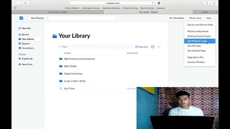
Task: Click the Safari forward arrow
Action: [19, 3]
